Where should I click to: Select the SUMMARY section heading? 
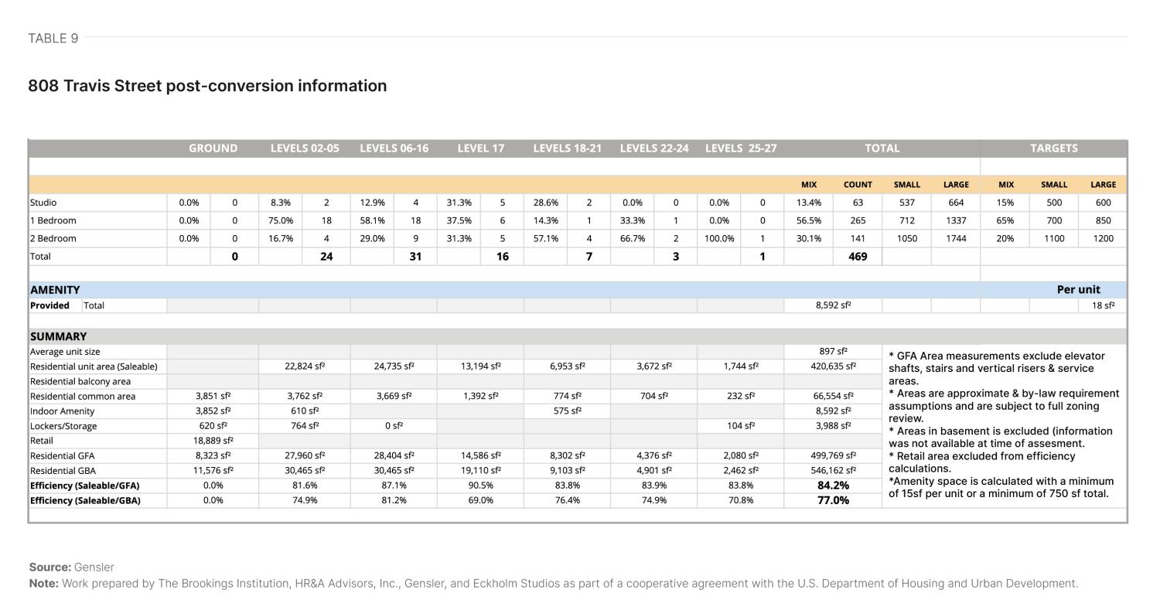[58, 337]
